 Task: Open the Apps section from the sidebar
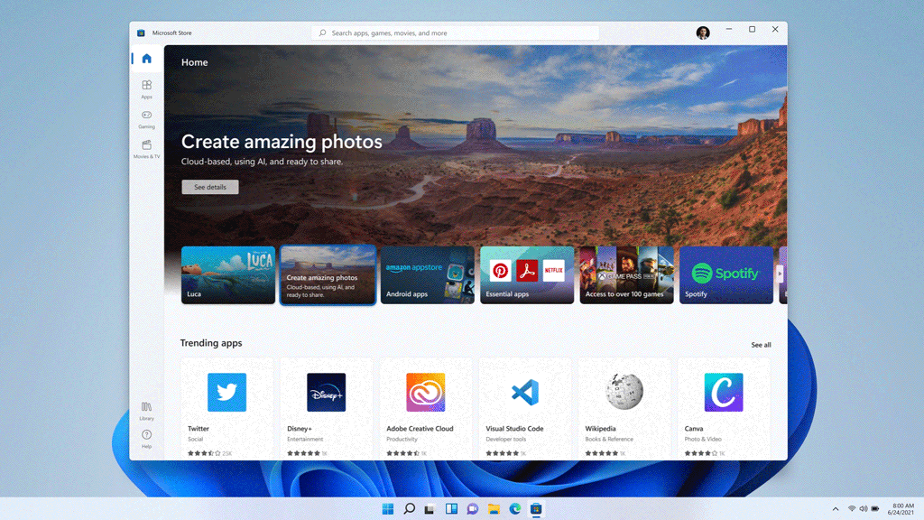tap(146, 88)
